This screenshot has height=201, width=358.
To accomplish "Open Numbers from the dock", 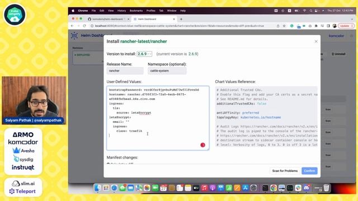I will point(229,188).
